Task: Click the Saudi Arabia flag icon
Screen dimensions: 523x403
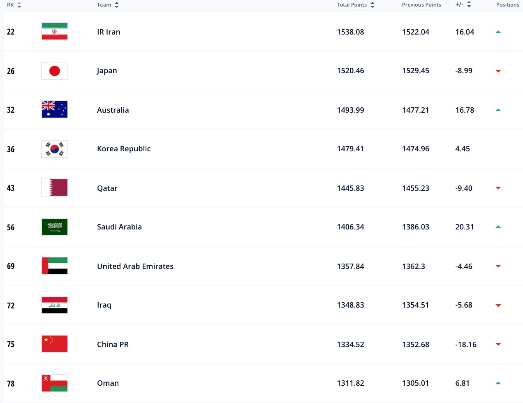Action: click(x=55, y=227)
